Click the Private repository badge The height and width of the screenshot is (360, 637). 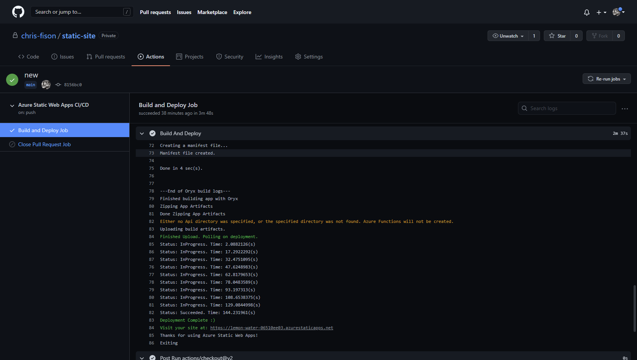[x=109, y=36]
